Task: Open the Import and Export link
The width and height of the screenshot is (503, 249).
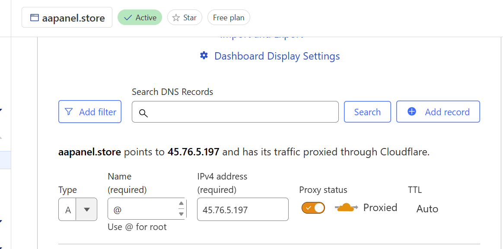Action: [x=261, y=36]
